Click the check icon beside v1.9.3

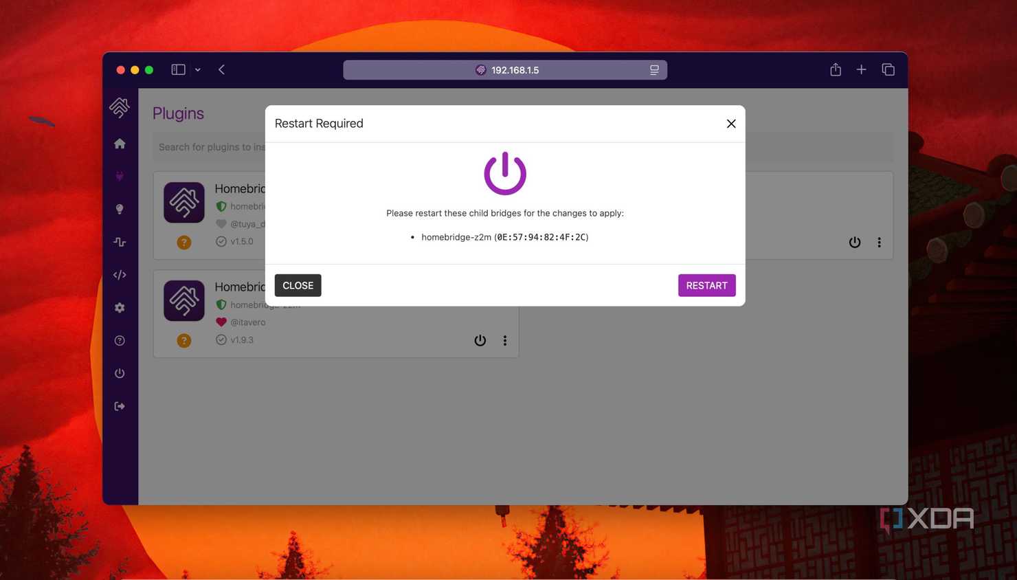click(221, 339)
